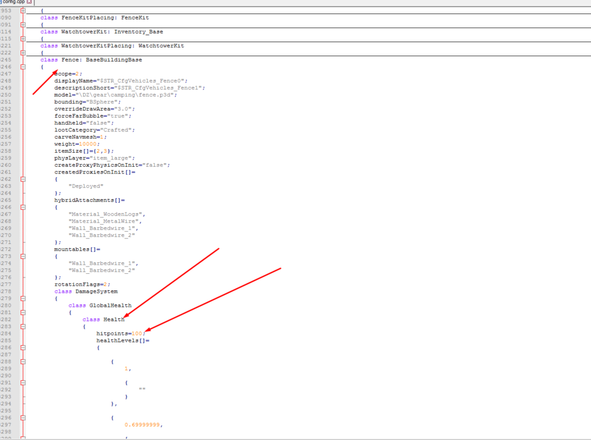This screenshot has height=440, width=591.
Task: Collapse the GlobalHealth class fold marker
Action: pos(23,312)
